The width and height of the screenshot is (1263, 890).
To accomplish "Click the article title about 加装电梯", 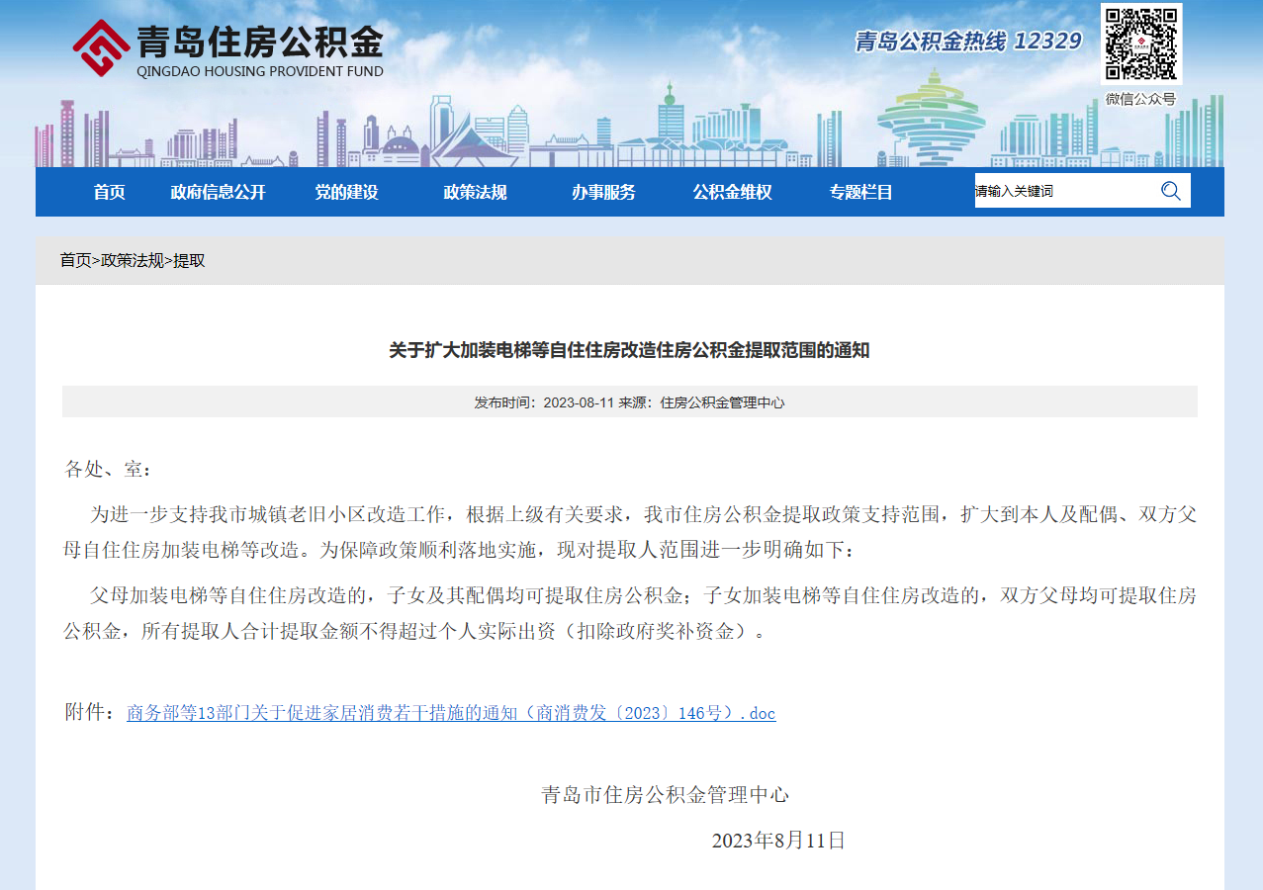I will [629, 350].
